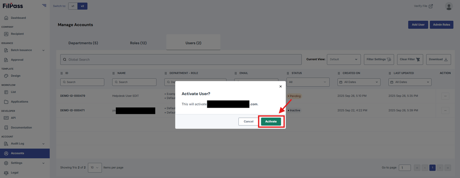
Task: Select the DEMO-ID-000471 cell
Action: [x=72, y=110]
